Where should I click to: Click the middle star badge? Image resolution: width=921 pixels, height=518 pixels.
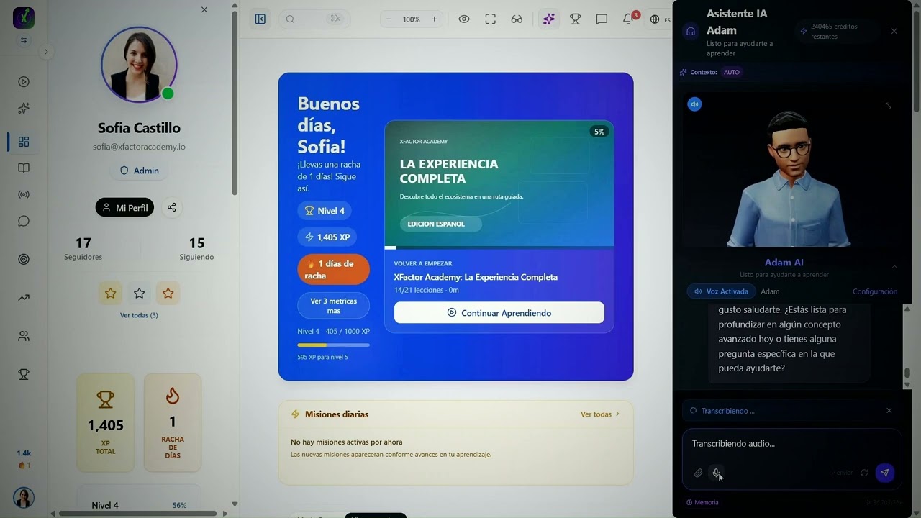click(x=139, y=293)
